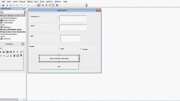Toggle the Toolbox toolbar icon
The width and height of the screenshot is (180, 101).
tap(53, 5)
